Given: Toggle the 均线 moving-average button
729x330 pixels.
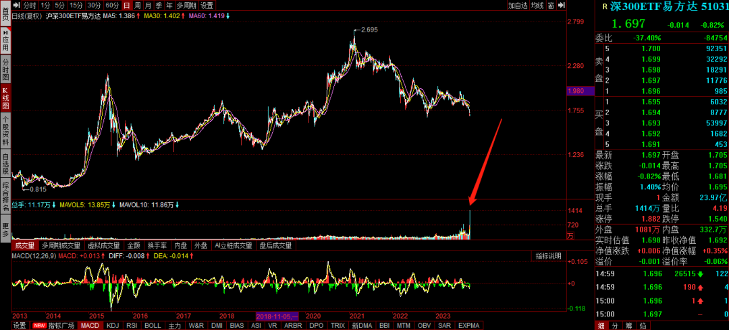Looking at the screenshot, I should point(537,5).
